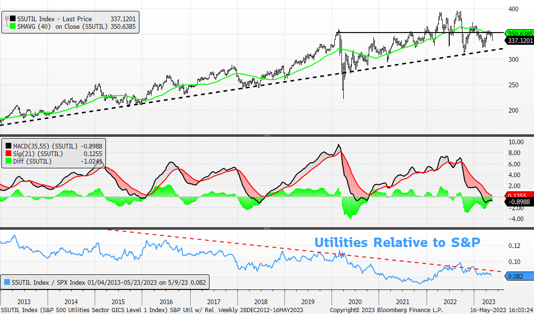
Task: Collapse the price panel legend box toggle
Action: 7,18
